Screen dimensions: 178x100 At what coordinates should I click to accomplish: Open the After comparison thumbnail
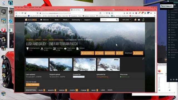[108, 64]
